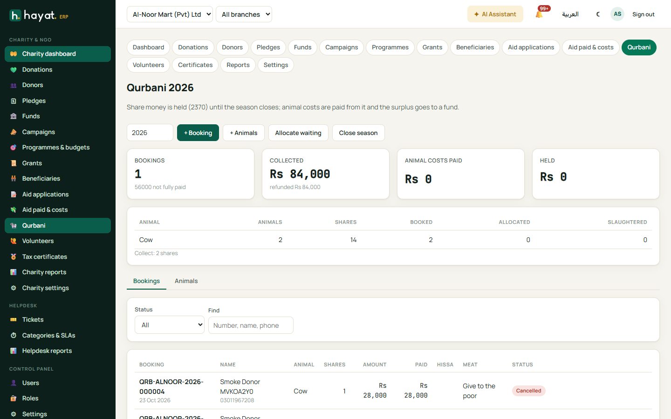
Task: Focus the season year 2026 field
Action: 150,133
